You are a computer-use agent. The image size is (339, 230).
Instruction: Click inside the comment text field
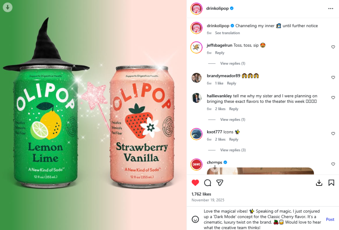[263, 219]
